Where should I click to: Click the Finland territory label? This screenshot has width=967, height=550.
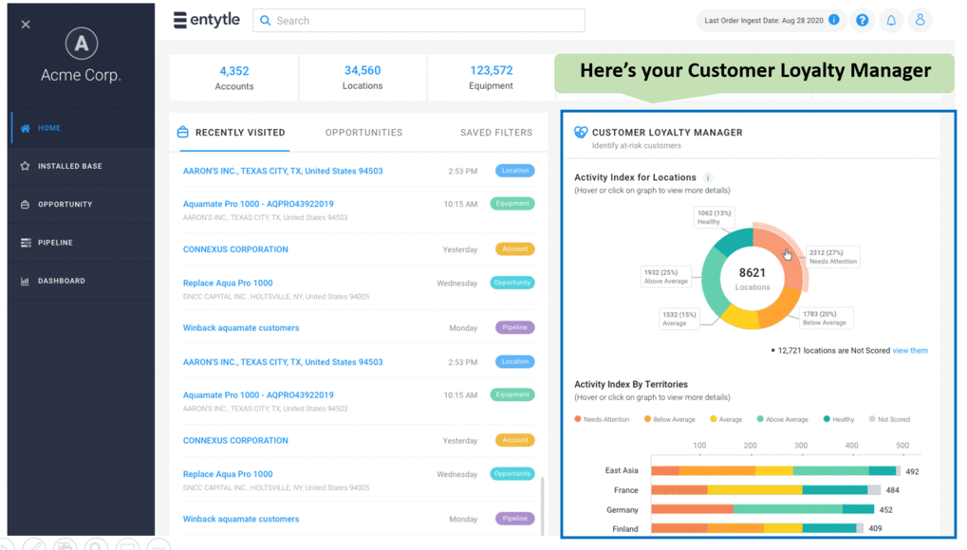pyautogui.click(x=624, y=529)
